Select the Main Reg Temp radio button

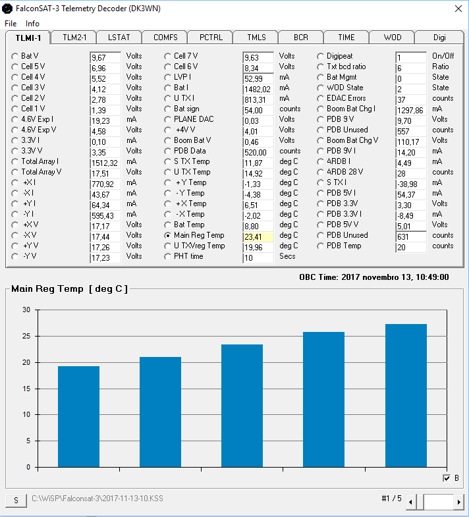pyautogui.click(x=167, y=236)
